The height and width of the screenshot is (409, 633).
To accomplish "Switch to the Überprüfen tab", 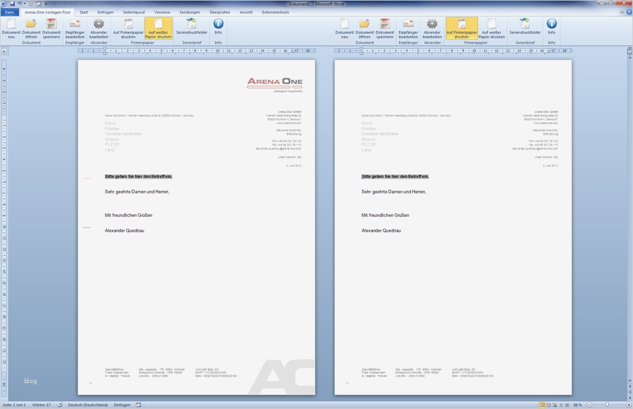I will (219, 12).
